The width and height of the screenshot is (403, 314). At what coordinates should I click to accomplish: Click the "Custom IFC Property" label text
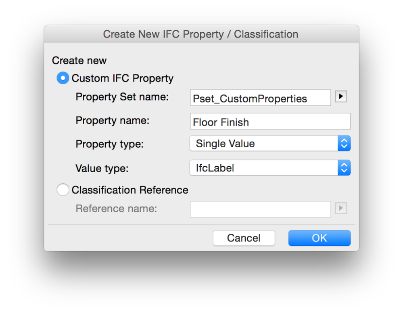pos(123,78)
